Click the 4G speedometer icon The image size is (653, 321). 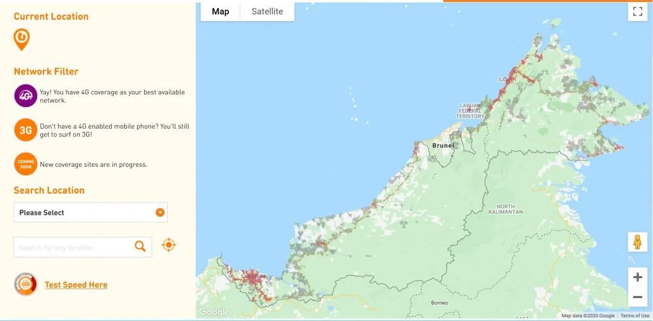[26, 284]
